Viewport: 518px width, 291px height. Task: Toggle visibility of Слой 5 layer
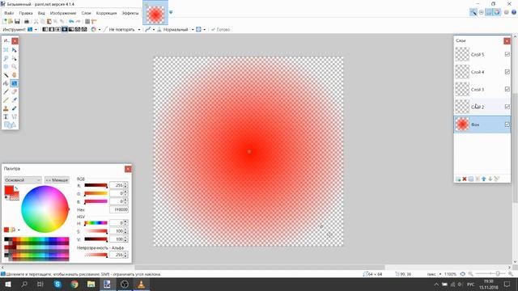pyautogui.click(x=507, y=54)
